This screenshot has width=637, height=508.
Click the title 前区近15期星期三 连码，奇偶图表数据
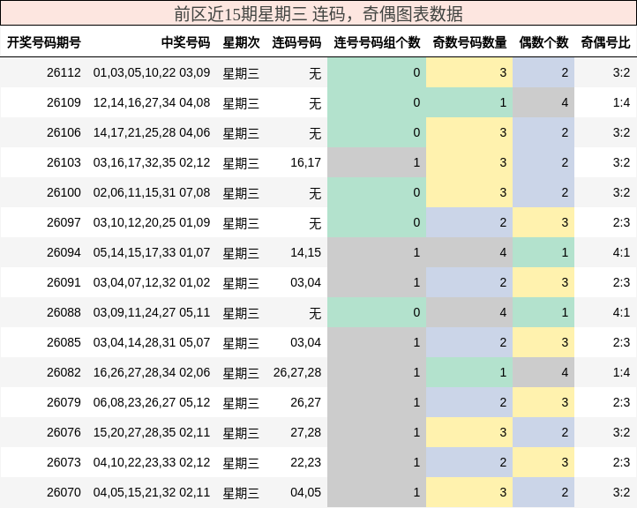318,14
